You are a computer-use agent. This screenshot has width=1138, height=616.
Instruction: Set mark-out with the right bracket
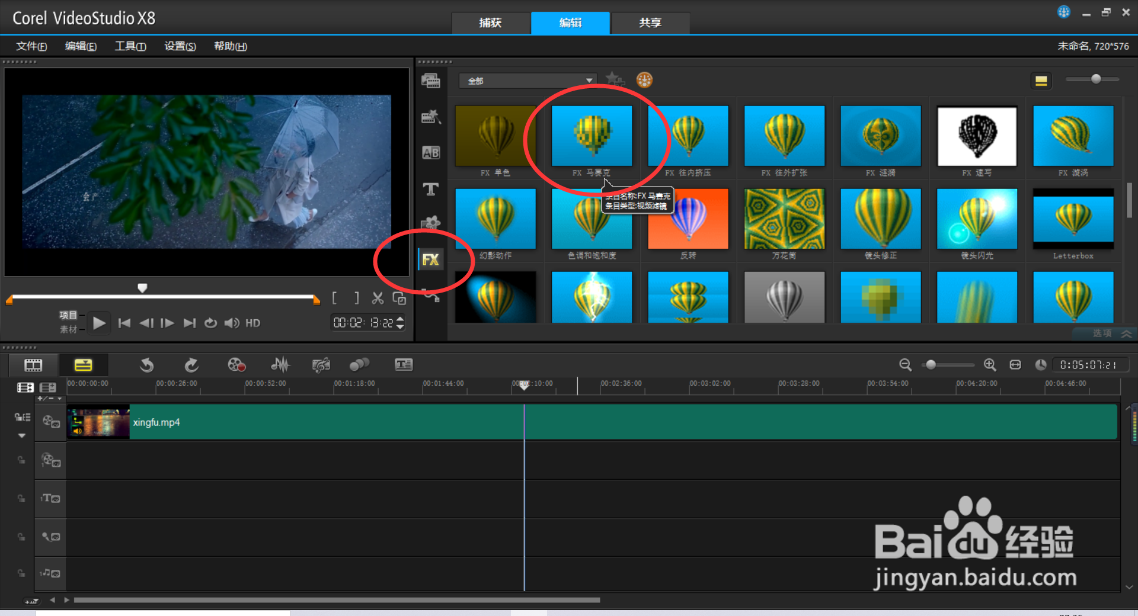(x=356, y=298)
